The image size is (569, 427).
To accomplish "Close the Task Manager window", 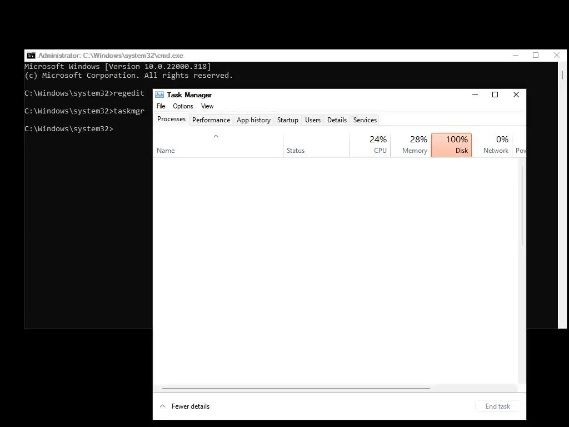I will pyautogui.click(x=516, y=95).
